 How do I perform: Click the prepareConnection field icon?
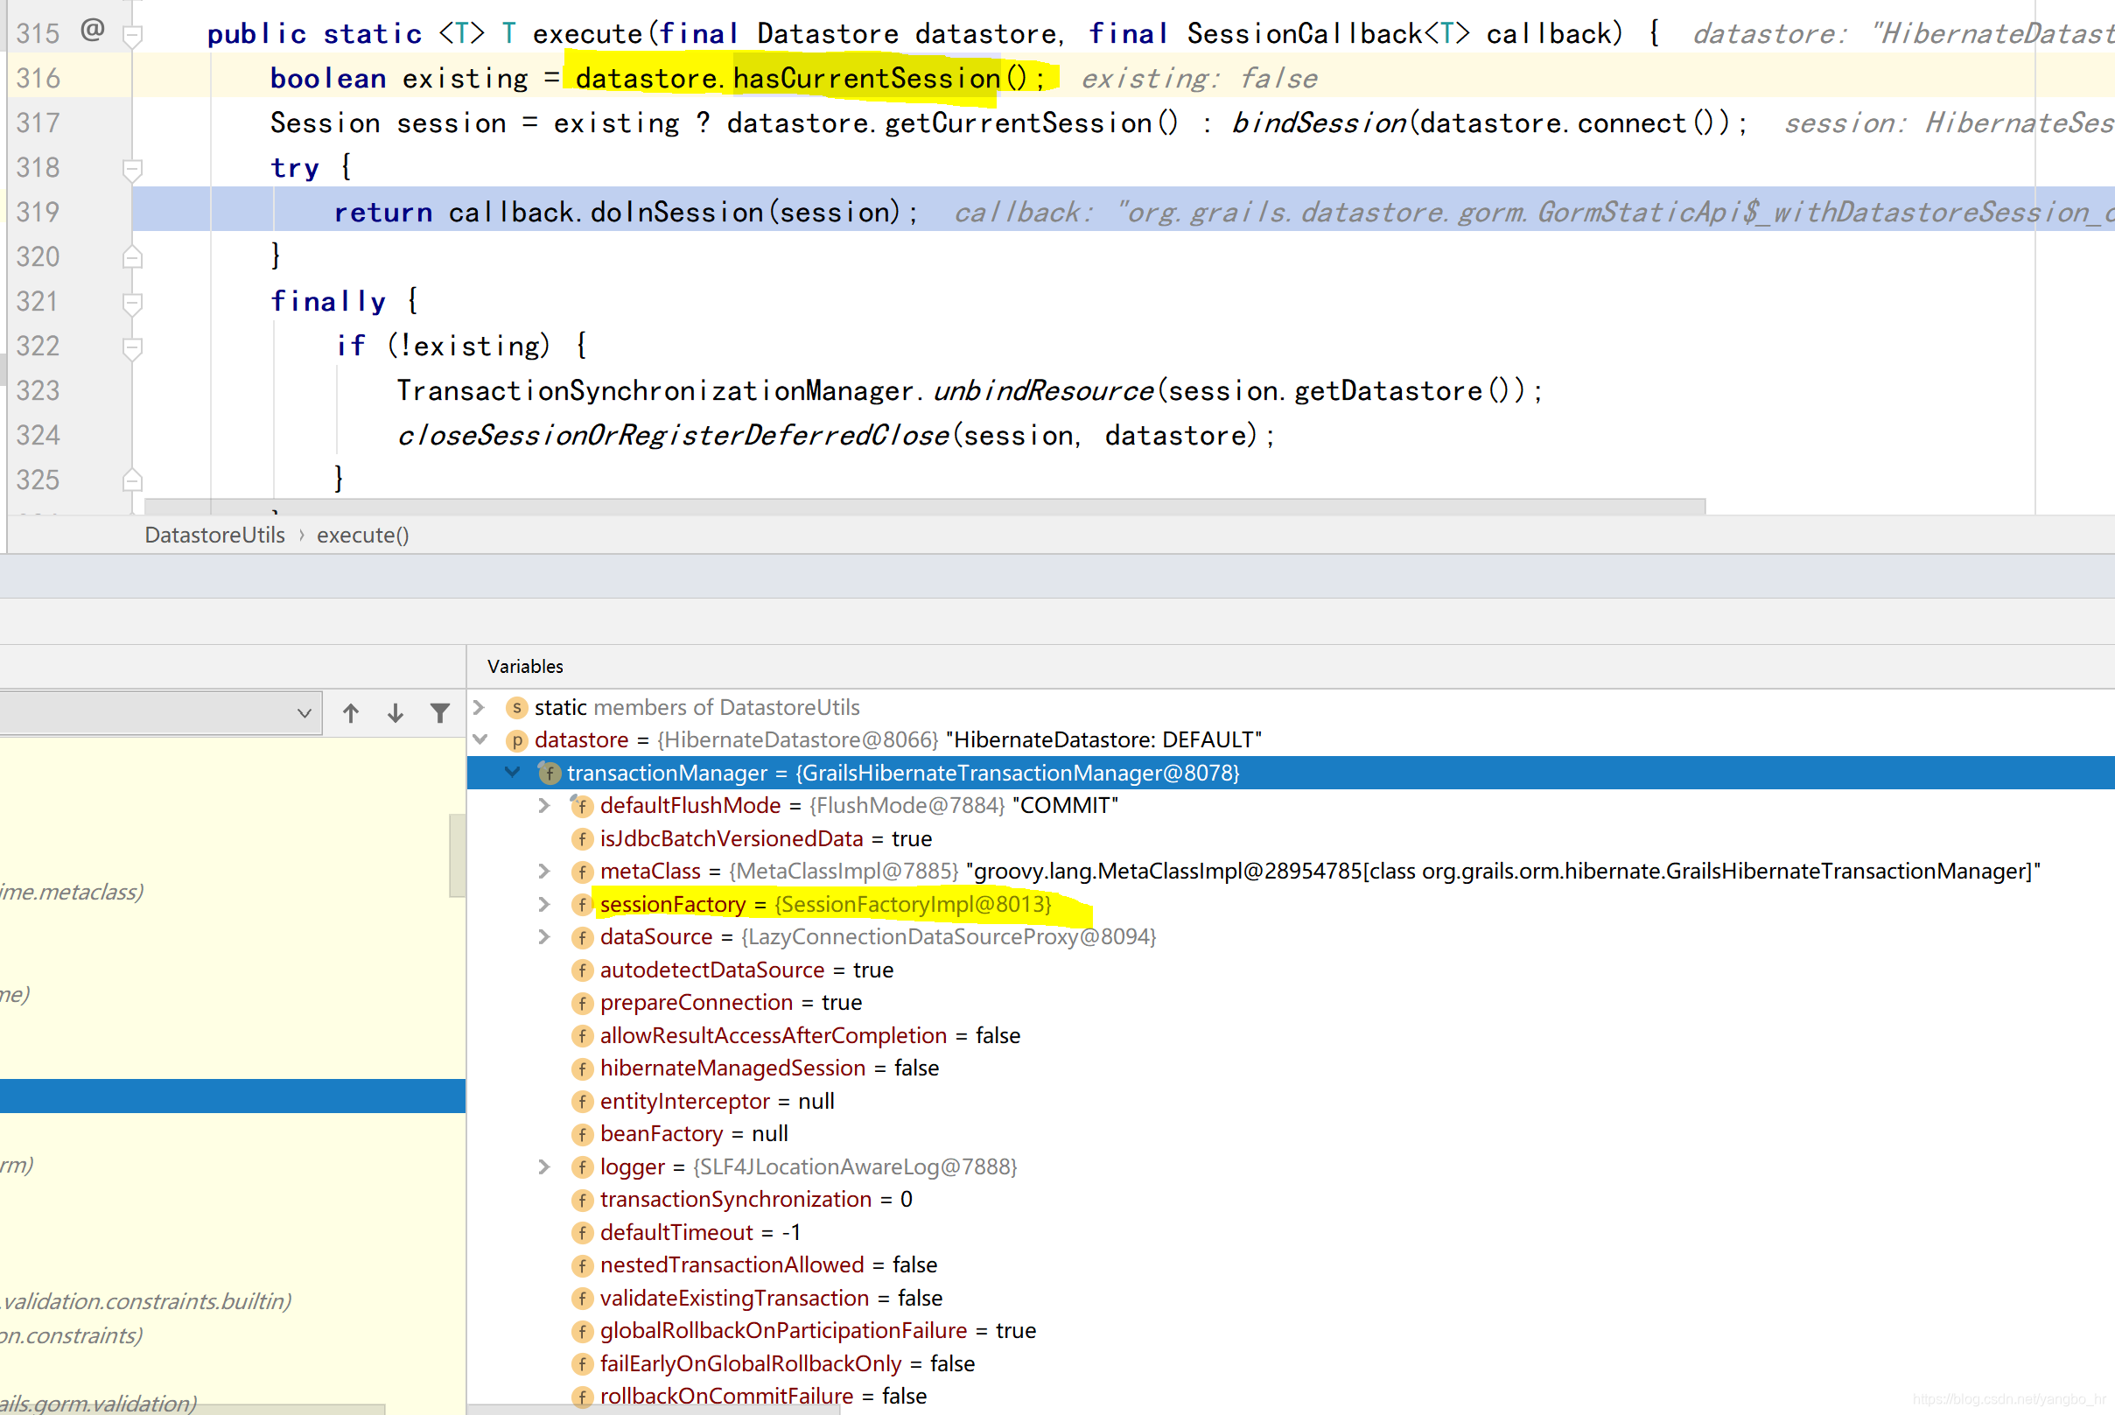tap(582, 1003)
